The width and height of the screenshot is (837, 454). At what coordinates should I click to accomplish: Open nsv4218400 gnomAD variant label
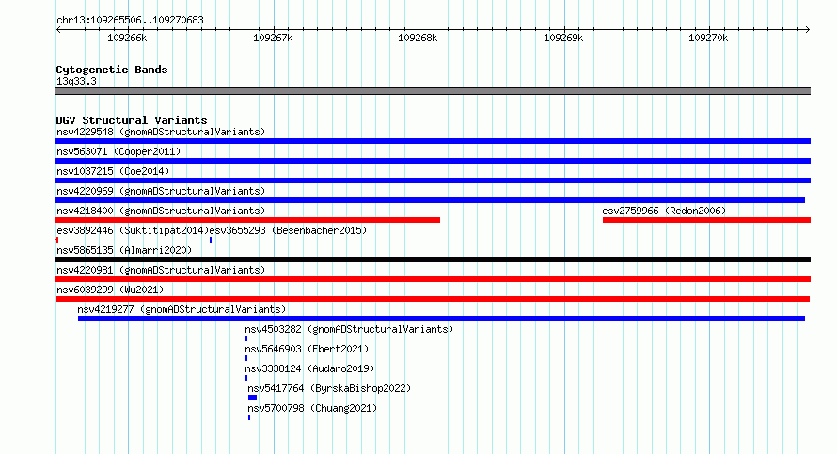pos(161,211)
